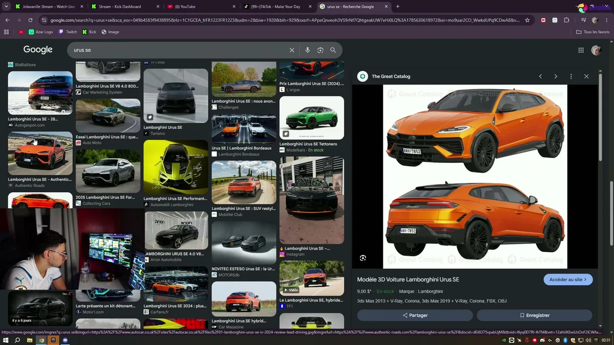Open the Instagram black Urus SE thumbnail
Viewport: 614px width, 345px height.
tap(312, 200)
